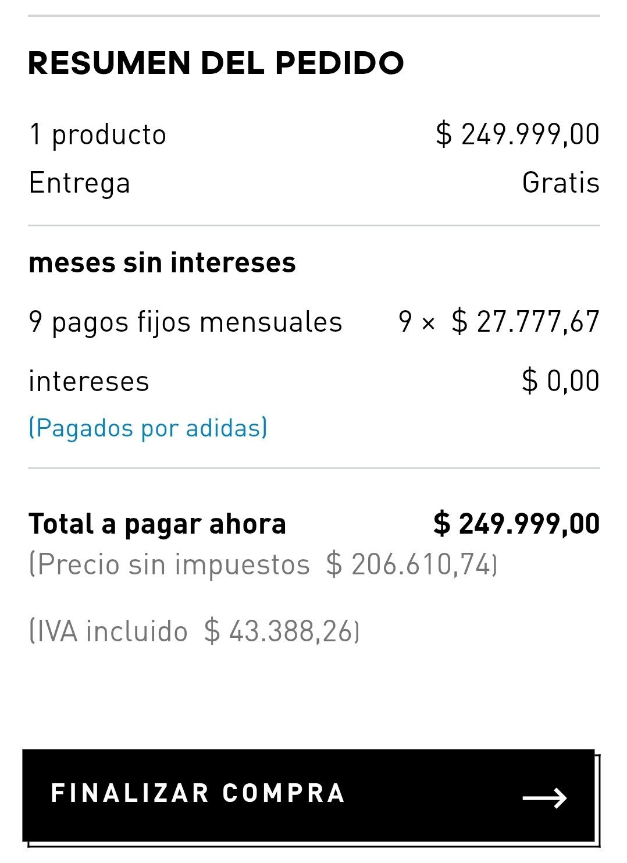
Task: Click the interest amount $ 0,00
Action: coord(561,381)
